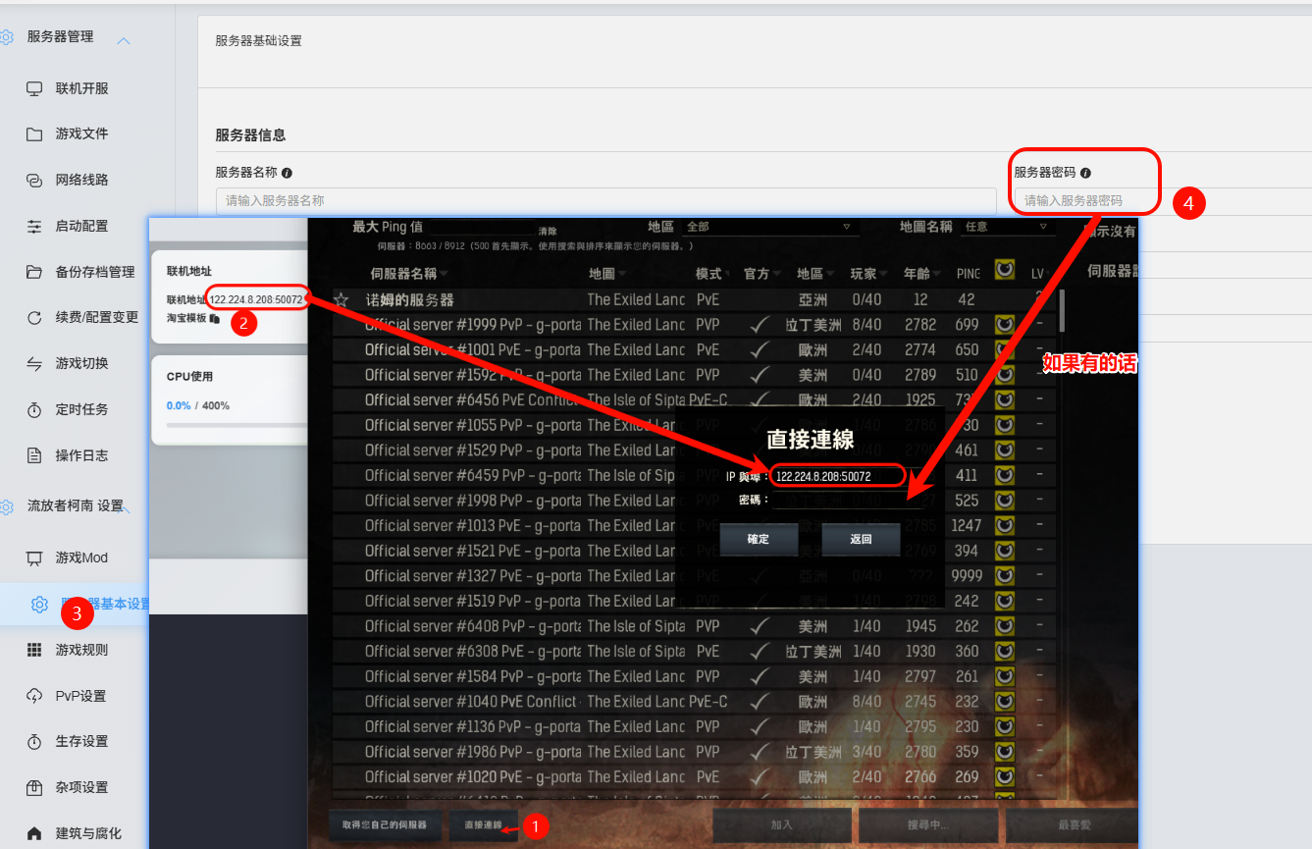Click the 定时任务 timer icon
The width and height of the screenshot is (1312, 849).
(x=34, y=409)
